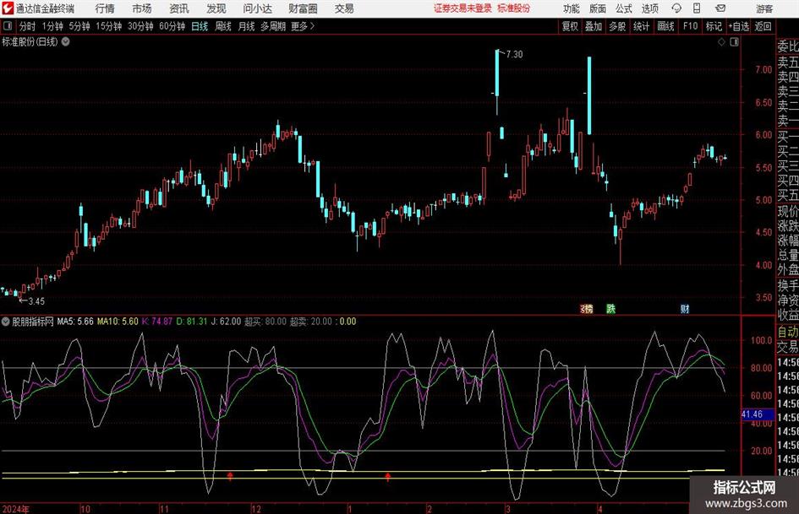Expand 更多 period options
This screenshot has height=514, width=799.
303,26
